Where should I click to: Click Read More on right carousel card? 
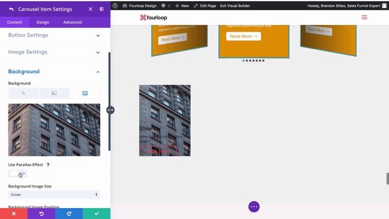318,30
